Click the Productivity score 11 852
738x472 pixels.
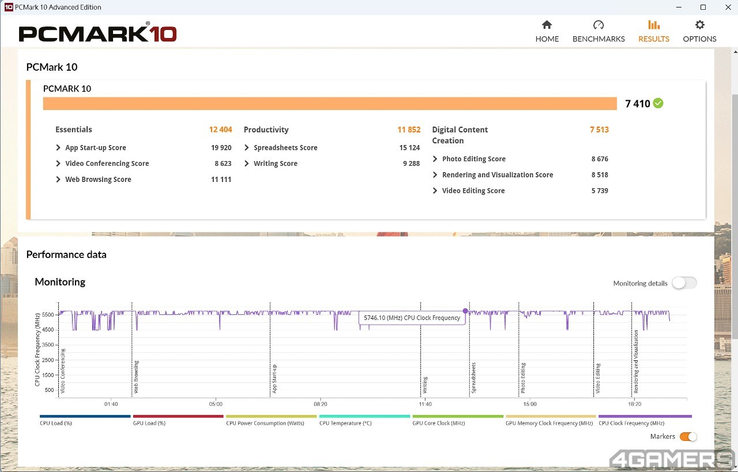pos(409,130)
